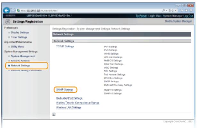Open the browser home icon

coord(182,11)
